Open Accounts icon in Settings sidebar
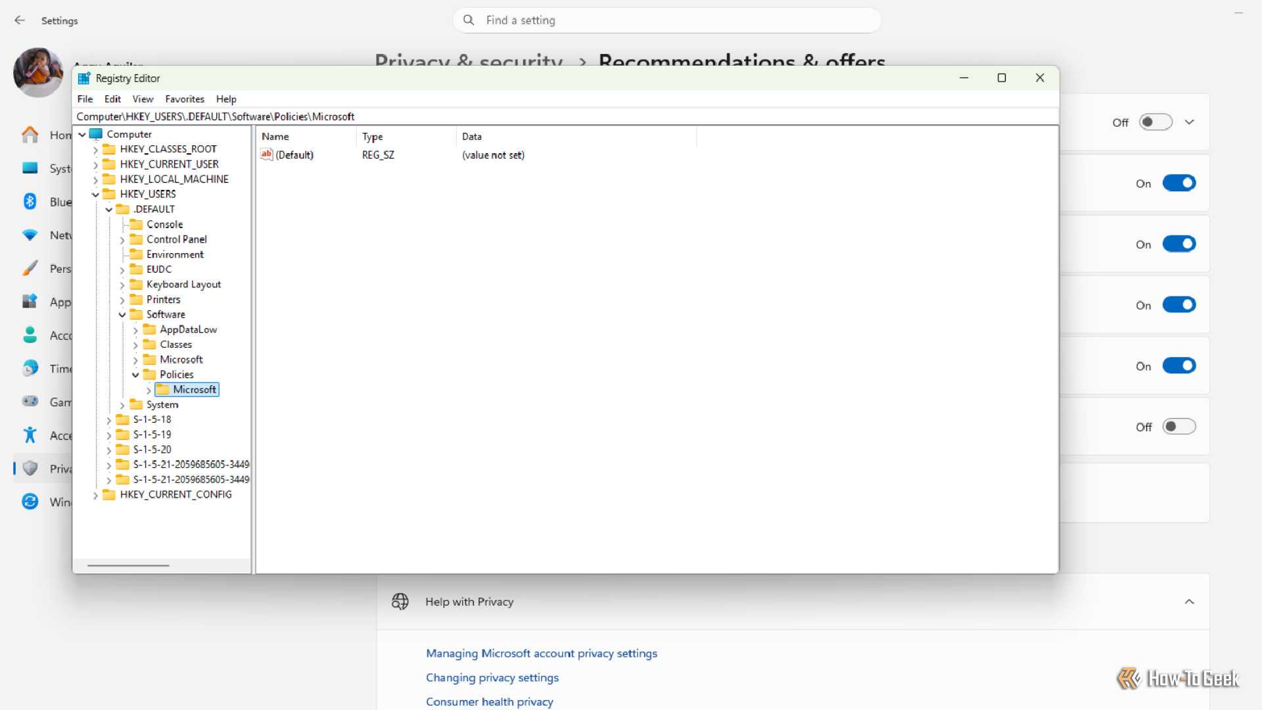 click(x=30, y=335)
